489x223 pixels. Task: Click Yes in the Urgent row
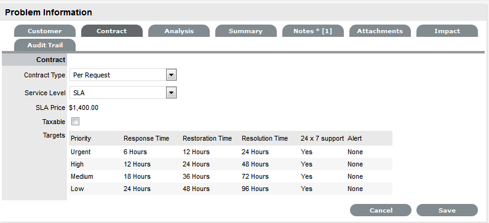click(x=306, y=152)
